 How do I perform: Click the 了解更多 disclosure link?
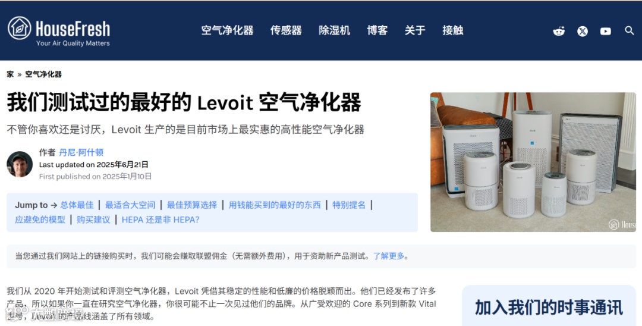[x=389, y=256]
